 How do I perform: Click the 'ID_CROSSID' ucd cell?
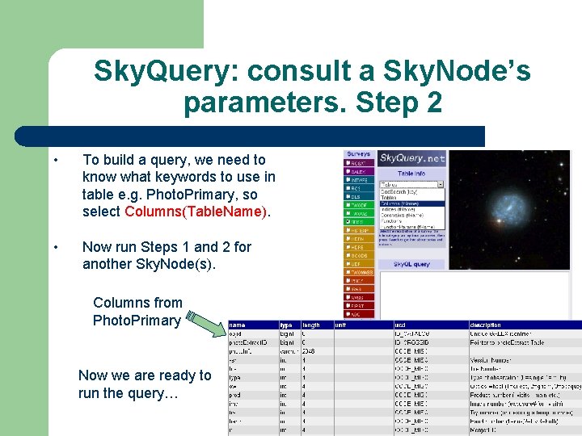pyautogui.click(x=432, y=342)
